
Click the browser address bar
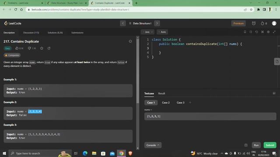click(136, 10)
